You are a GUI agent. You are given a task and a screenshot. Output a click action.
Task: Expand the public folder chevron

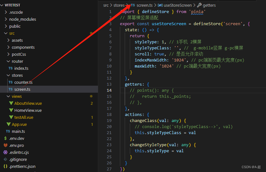(6, 26)
